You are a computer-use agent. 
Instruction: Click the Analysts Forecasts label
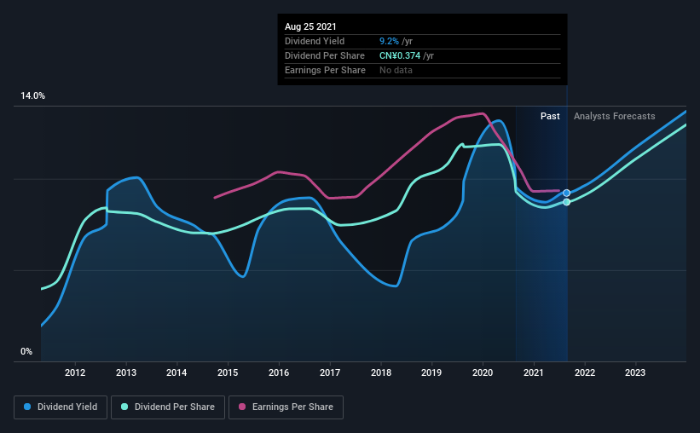pyautogui.click(x=614, y=116)
